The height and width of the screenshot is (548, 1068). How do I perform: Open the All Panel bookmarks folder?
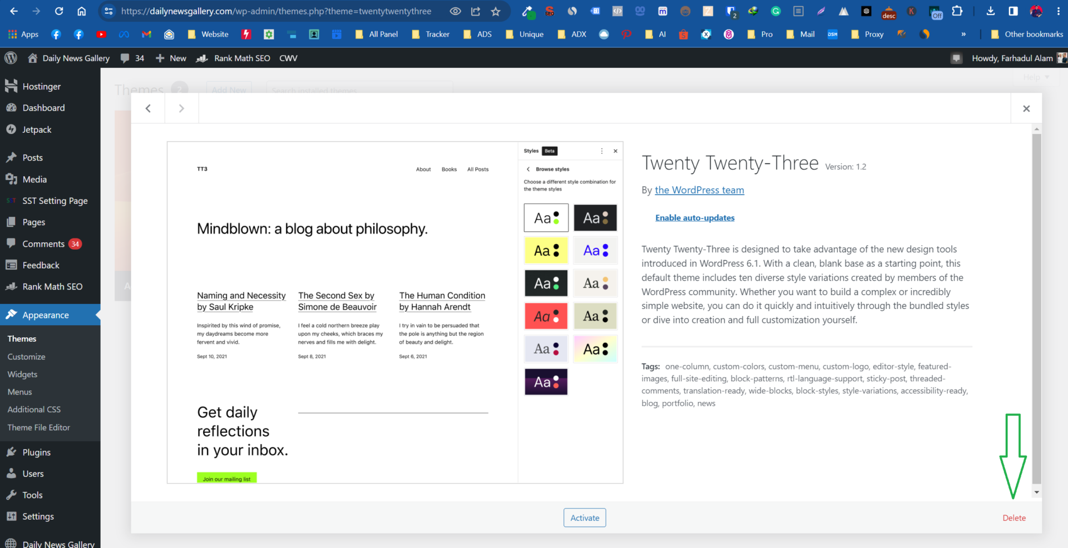pos(377,34)
